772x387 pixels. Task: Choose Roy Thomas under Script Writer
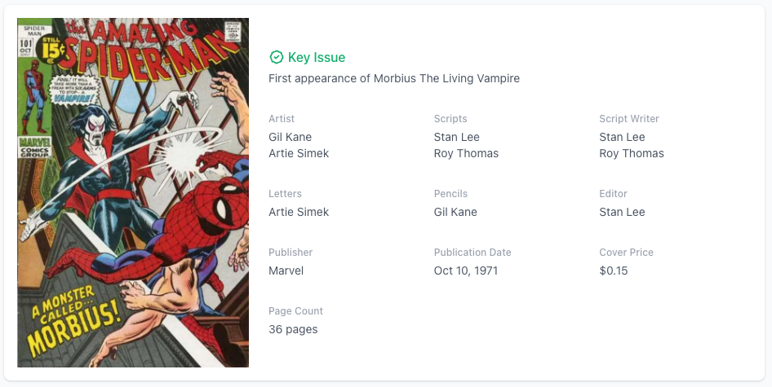point(632,153)
